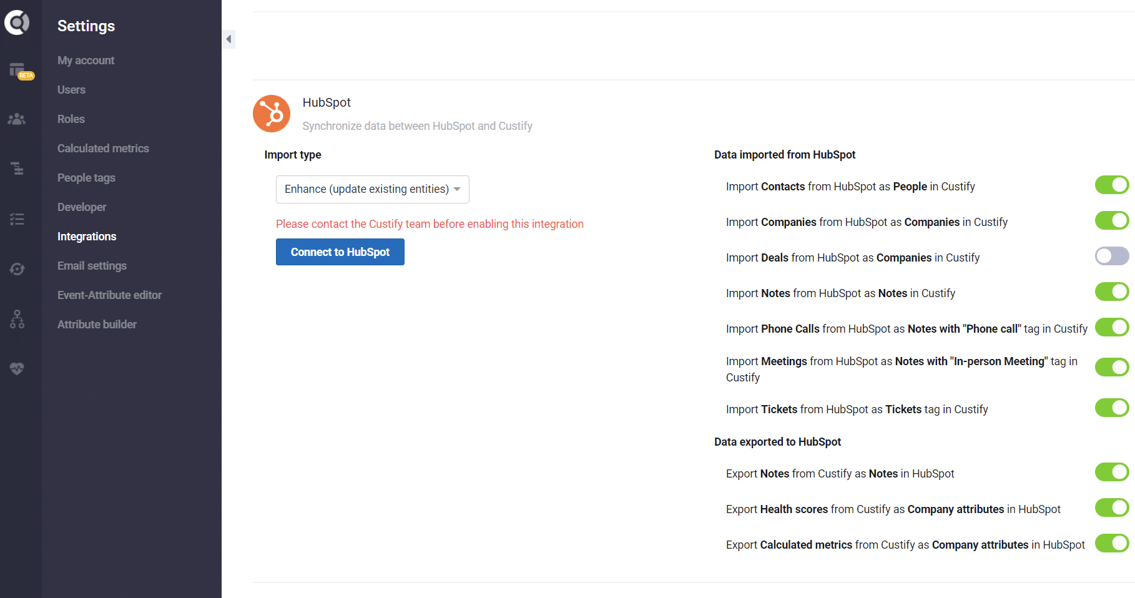Viewport: 1135px width, 598px height.
Task: Toggle Import Tickets switch
Action: point(1112,408)
